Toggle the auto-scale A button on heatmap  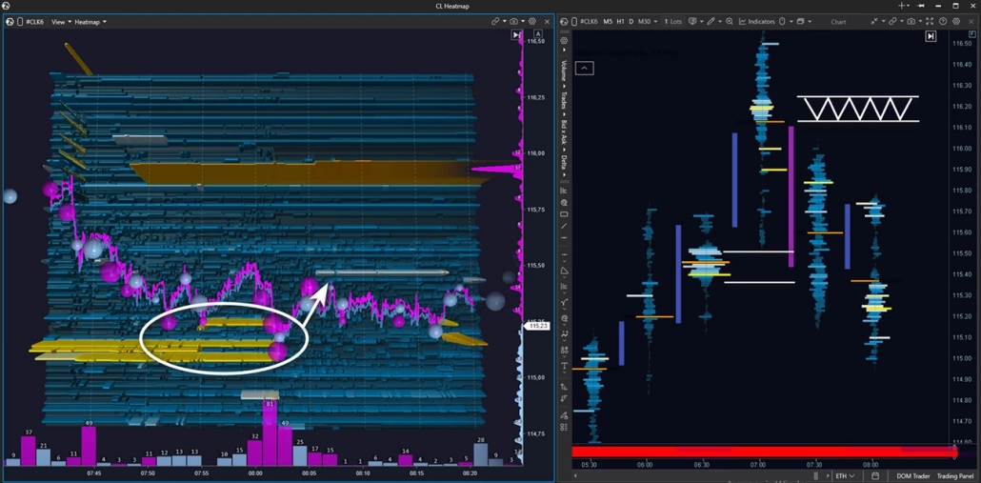tap(539, 35)
